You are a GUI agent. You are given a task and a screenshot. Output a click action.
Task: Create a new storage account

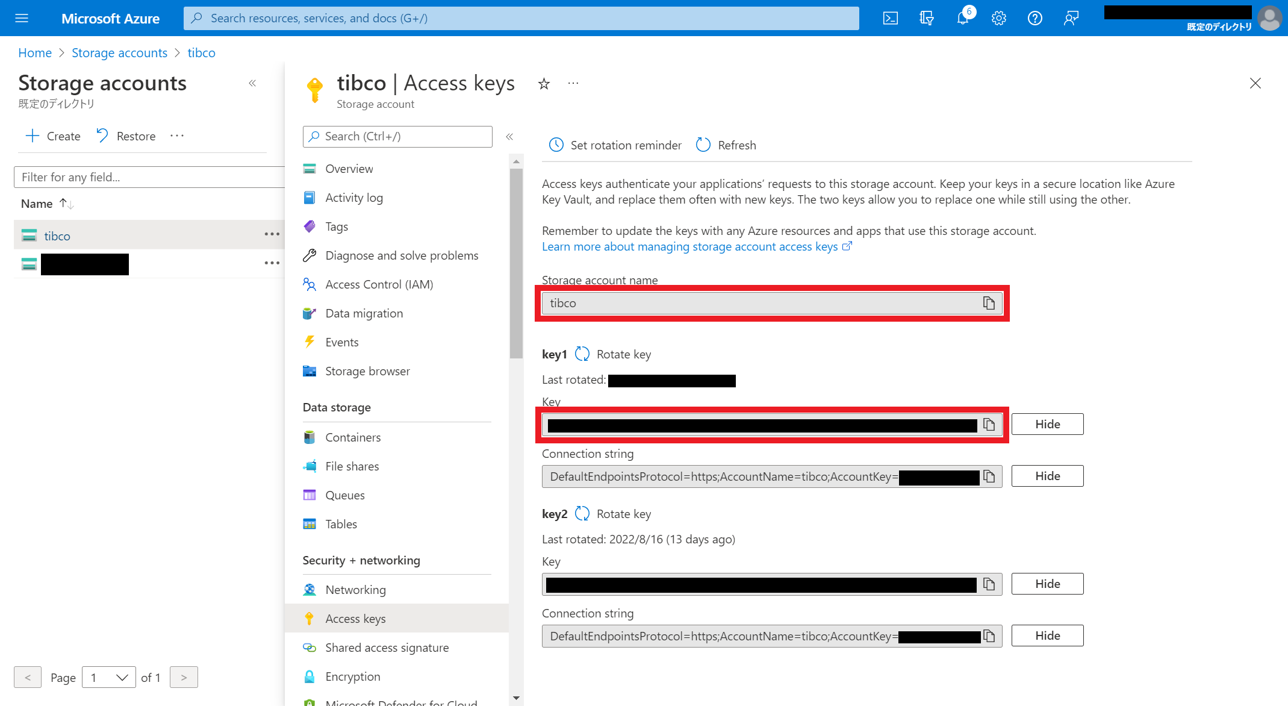coord(53,136)
